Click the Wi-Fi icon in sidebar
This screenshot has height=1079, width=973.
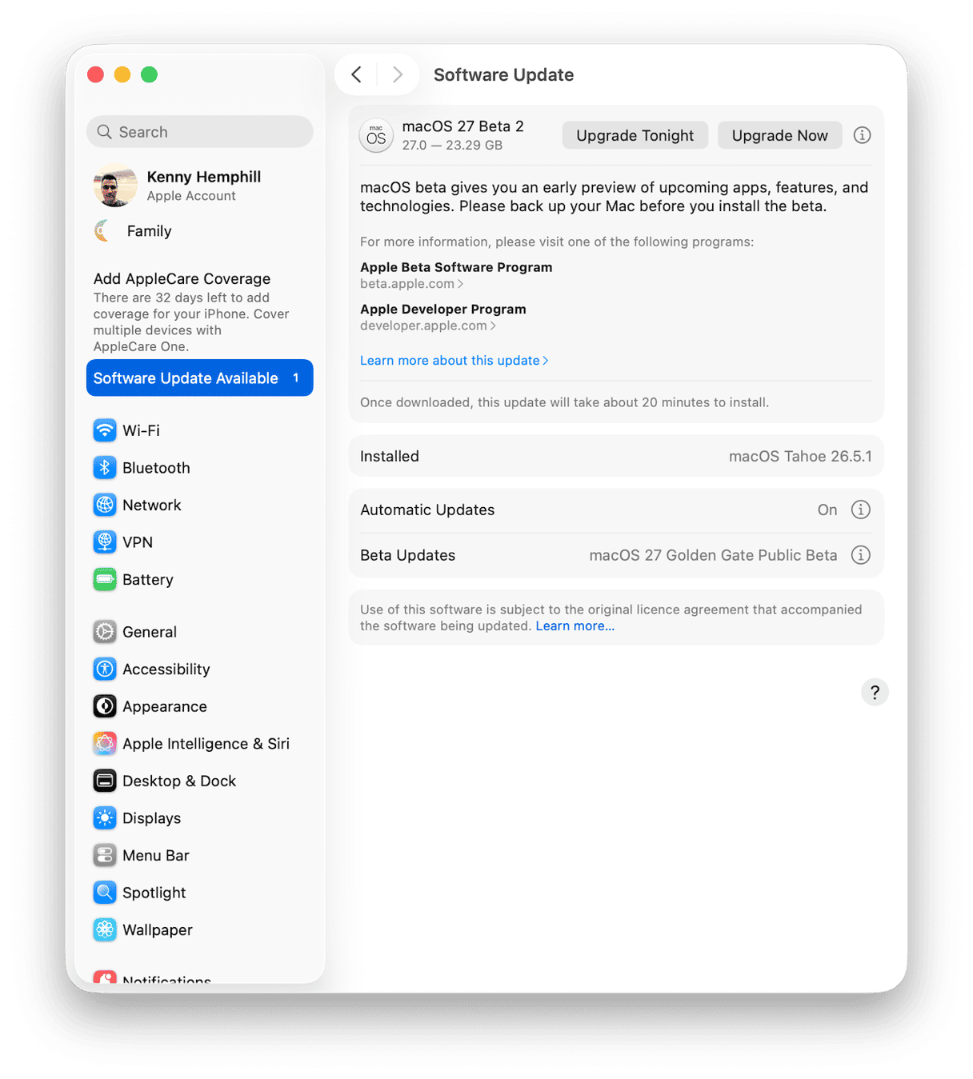[105, 430]
